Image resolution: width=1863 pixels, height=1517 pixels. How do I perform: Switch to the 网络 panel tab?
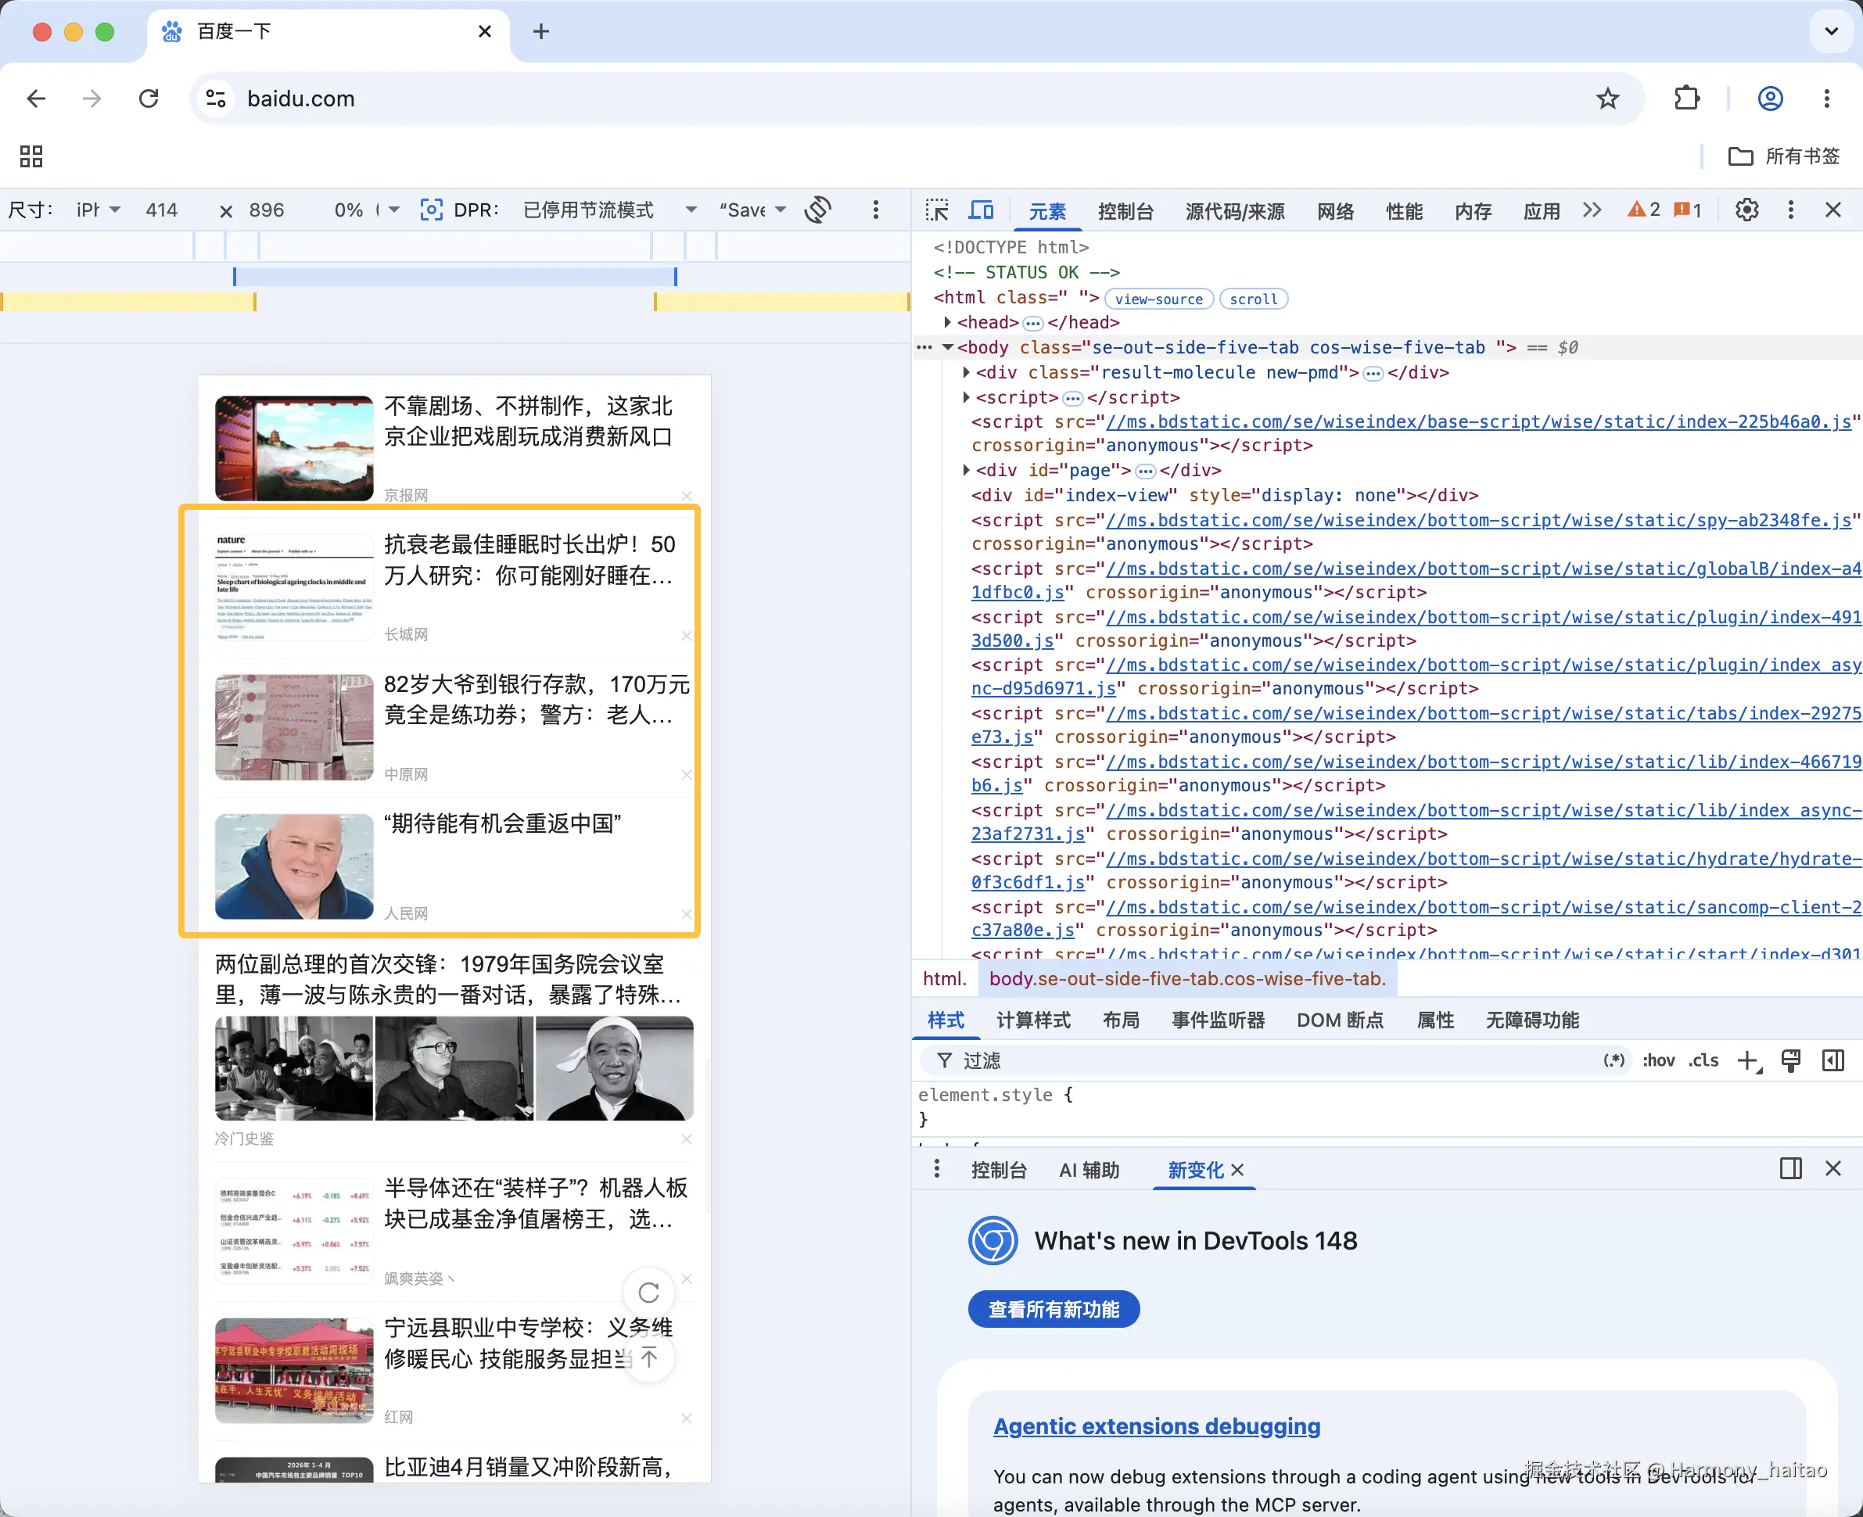(1335, 211)
